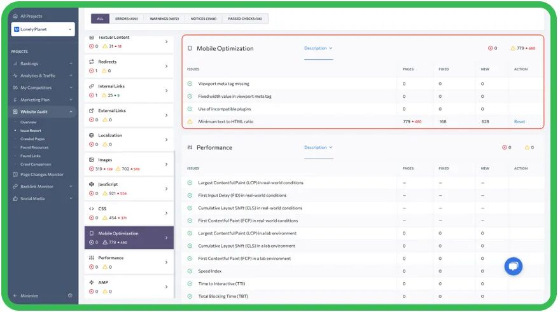Open the Lonely Planet project selector
Screen dimensions: 560x312
(x=43, y=29)
